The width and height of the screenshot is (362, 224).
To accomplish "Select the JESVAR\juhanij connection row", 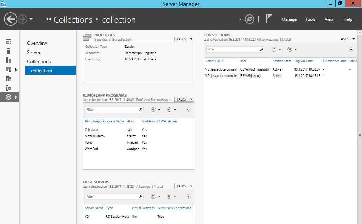I will click(x=280, y=75).
